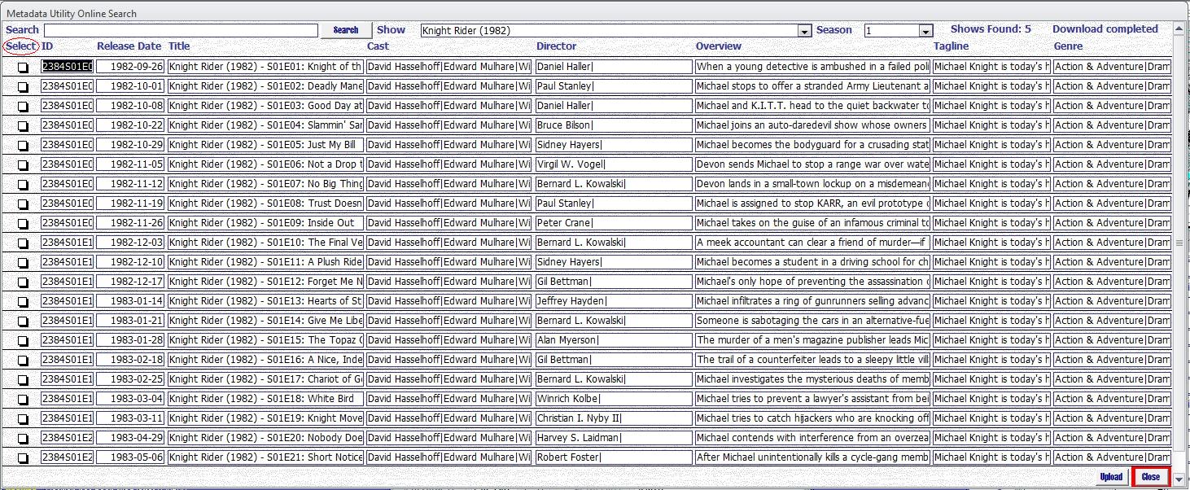Click the Search button
The image size is (1190, 490).
click(x=346, y=30)
